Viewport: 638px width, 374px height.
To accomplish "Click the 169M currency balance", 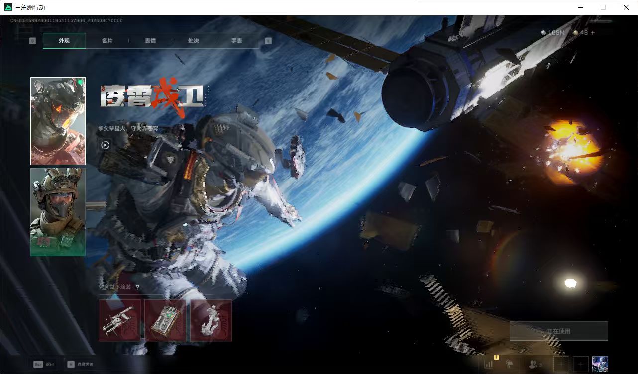I will point(553,33).
